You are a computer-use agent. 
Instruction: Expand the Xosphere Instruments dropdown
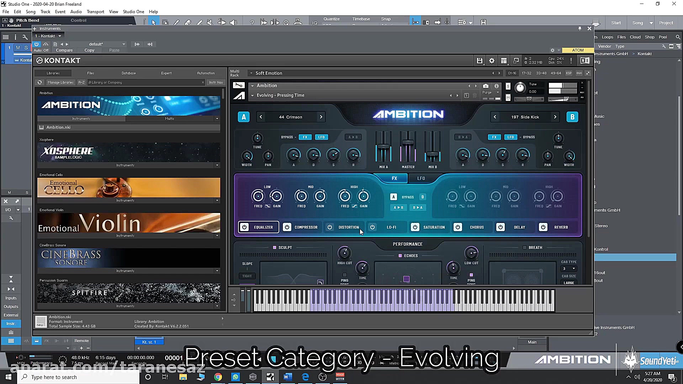click(x=217, y=165)
